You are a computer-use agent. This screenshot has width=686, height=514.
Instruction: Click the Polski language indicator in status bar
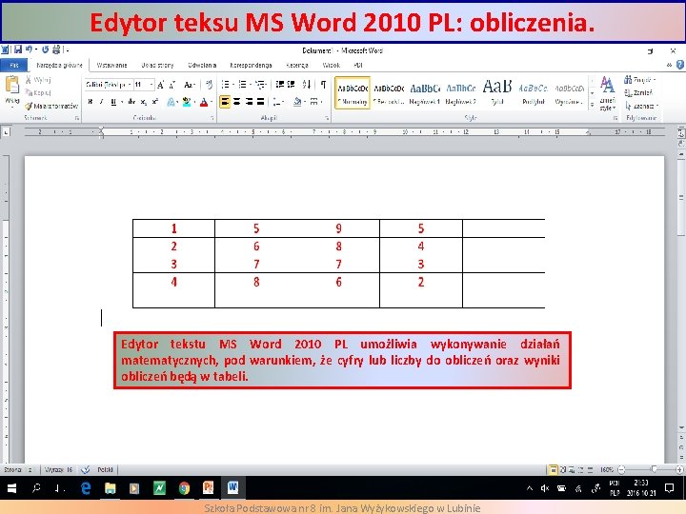(105, 470)
